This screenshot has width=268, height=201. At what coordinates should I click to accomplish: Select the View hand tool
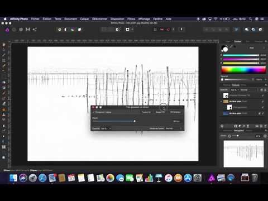(x=4, y=45)
